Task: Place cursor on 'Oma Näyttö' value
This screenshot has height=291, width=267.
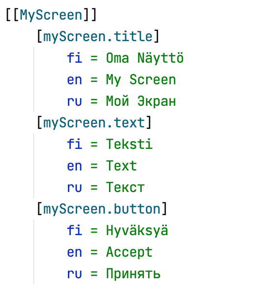Action: (x=145, y=58)
